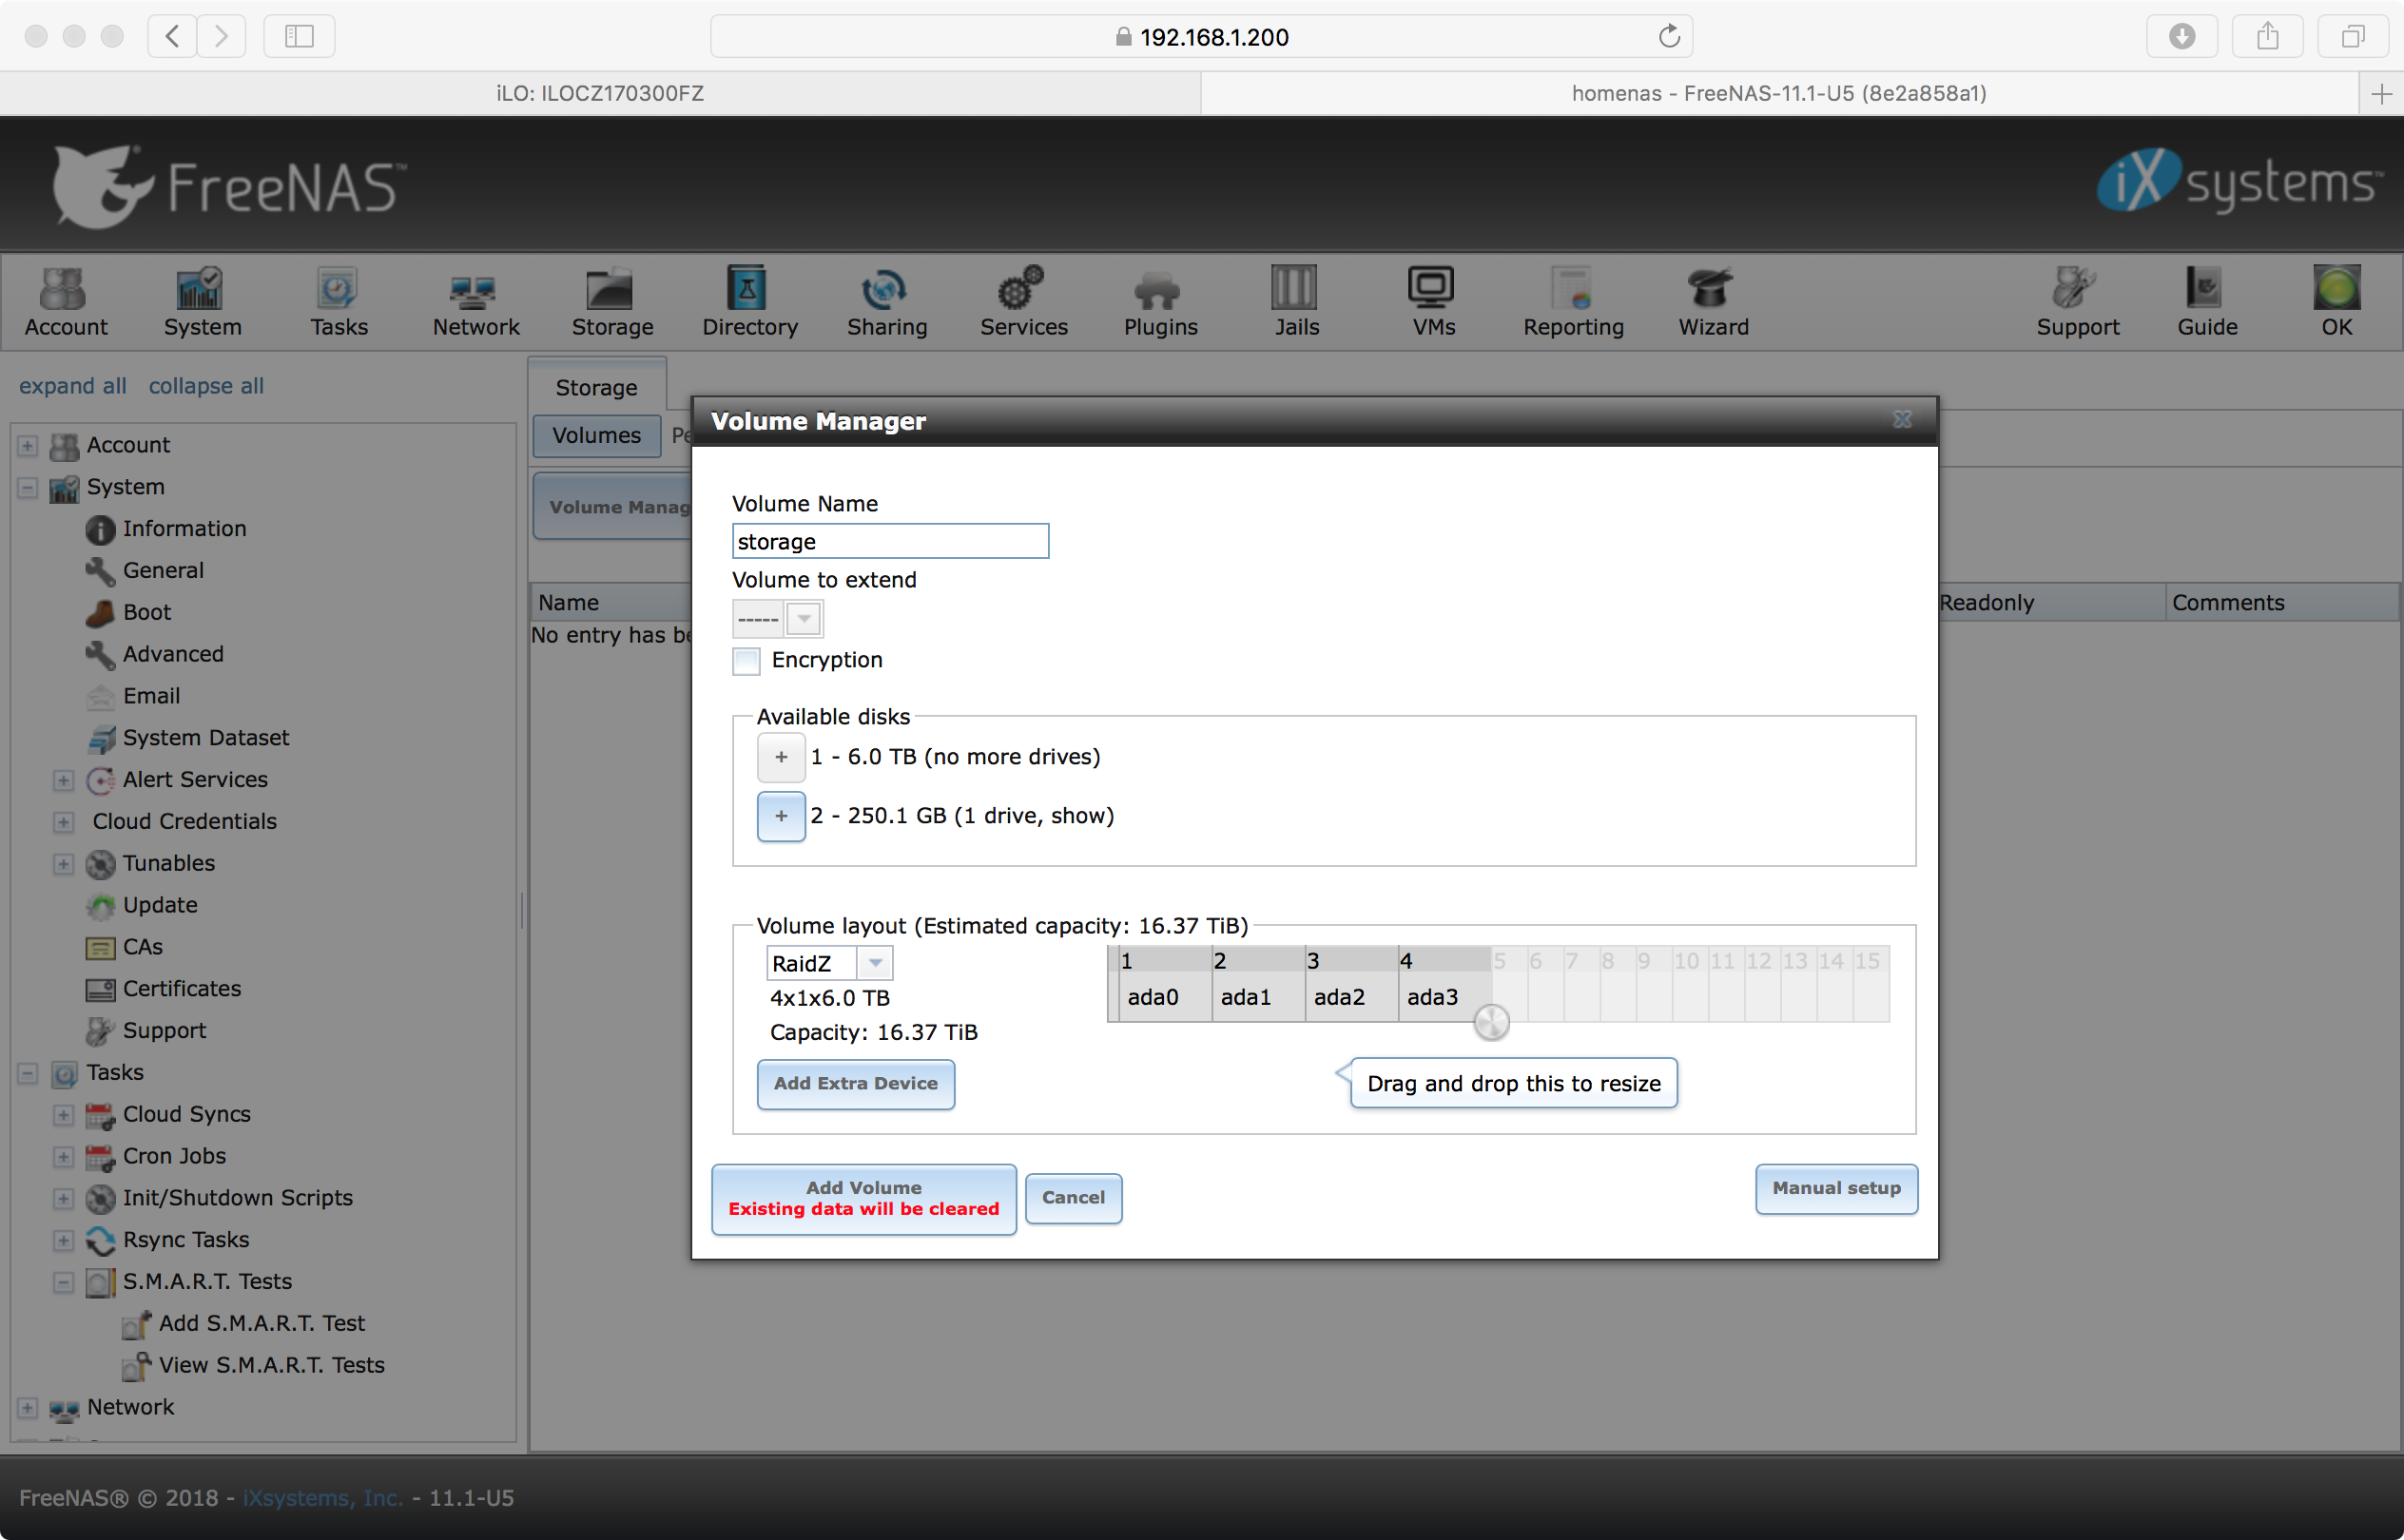Add the 250.1 GB disk with plus button
The height and width of the screenshot is (1540, 2404).
click(781, 817)
